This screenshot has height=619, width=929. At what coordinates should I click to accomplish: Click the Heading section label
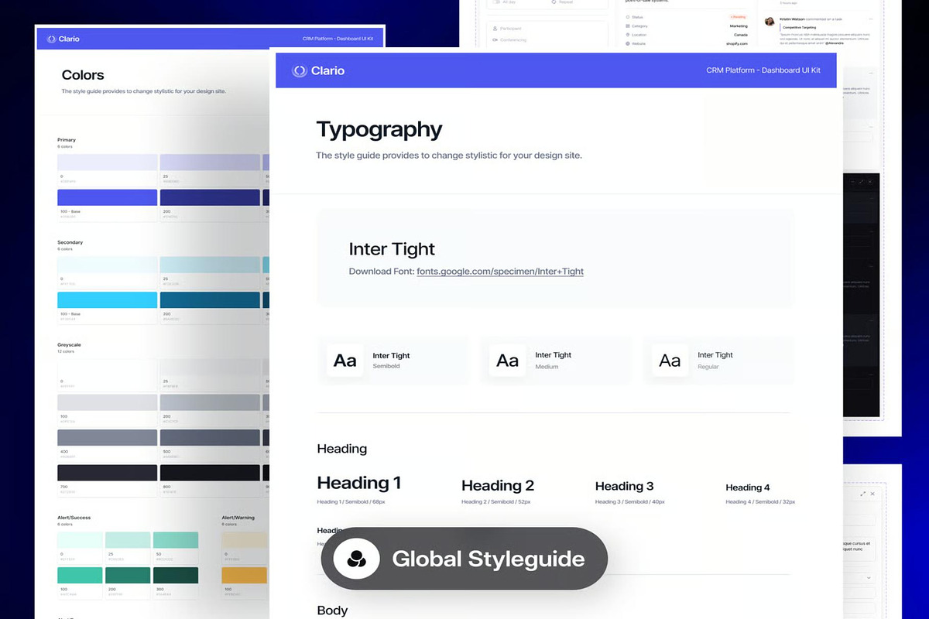click(x=342, y=449)
